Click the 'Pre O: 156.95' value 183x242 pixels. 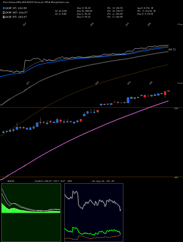[116, 8]
